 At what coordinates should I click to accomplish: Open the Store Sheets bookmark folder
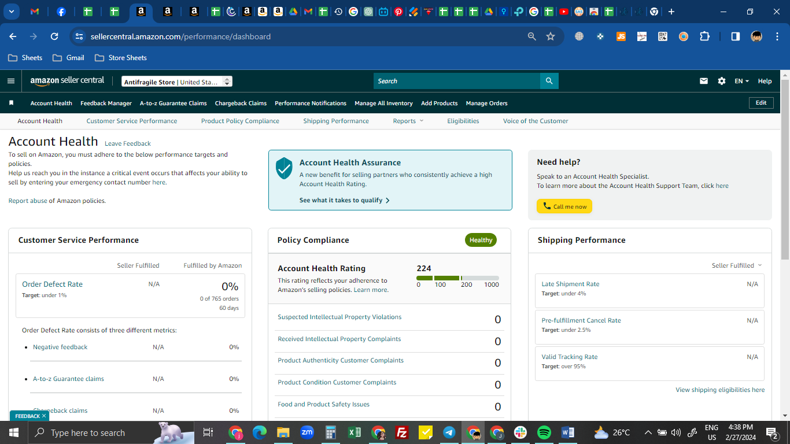[x=121, y=58]
